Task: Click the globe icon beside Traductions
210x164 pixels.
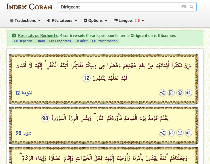Action: [12, 20]
